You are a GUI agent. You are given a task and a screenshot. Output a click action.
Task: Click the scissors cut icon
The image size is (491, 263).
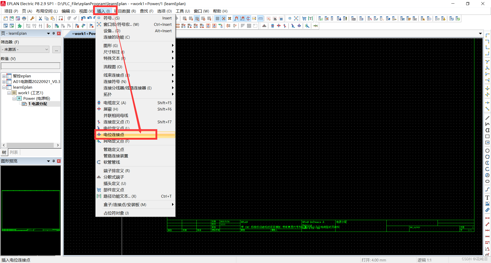point(40,18)
